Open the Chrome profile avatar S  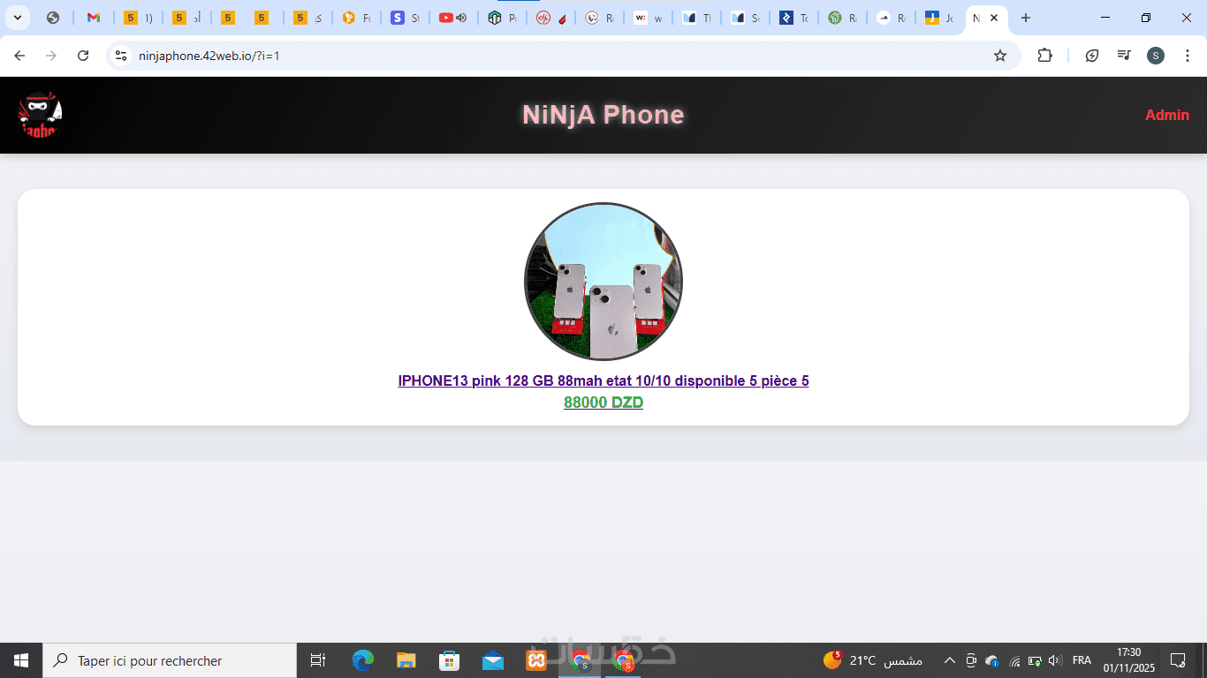click(1156, 56)
